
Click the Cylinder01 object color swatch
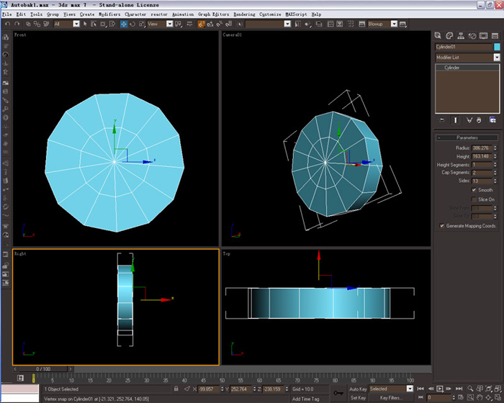[497, 47]
